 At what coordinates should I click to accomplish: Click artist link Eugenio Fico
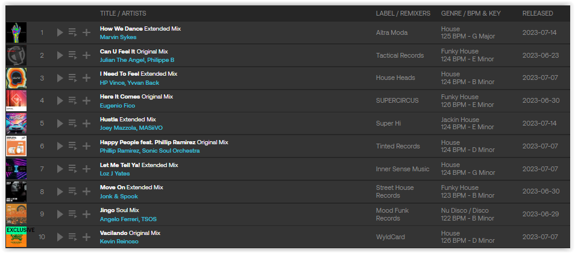(x=118, y=105)
